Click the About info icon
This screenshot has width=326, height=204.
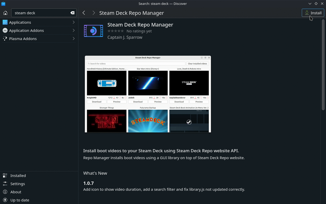click(5, 192)
